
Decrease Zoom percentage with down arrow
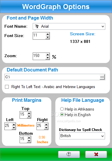click(x=48, y=58)
